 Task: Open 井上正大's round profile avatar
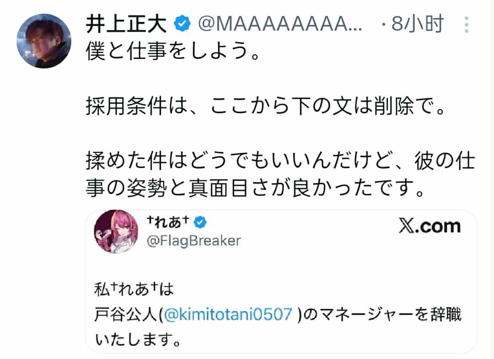(44, 41)
